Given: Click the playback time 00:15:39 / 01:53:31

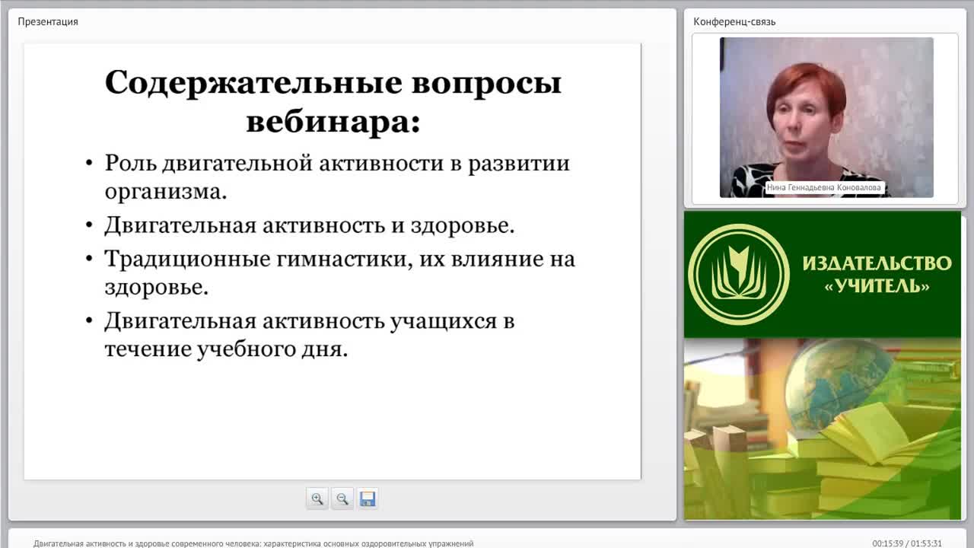Looking at the screenshot, I should [x=907, y=543].
